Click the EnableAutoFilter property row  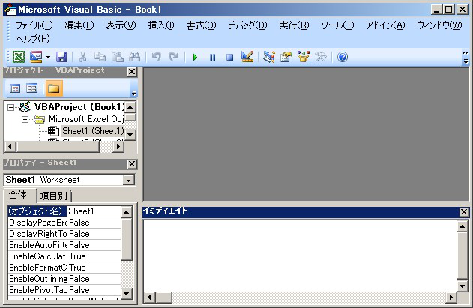[x=64, y=245]
